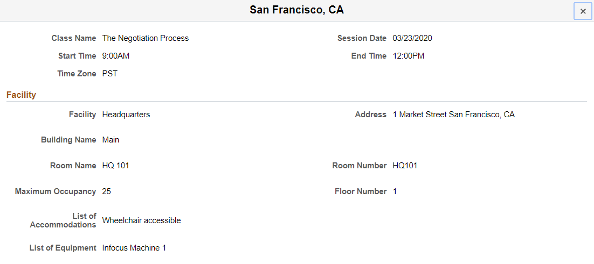
Task: Select the class name The Negotiation Process
Action: 146,38
